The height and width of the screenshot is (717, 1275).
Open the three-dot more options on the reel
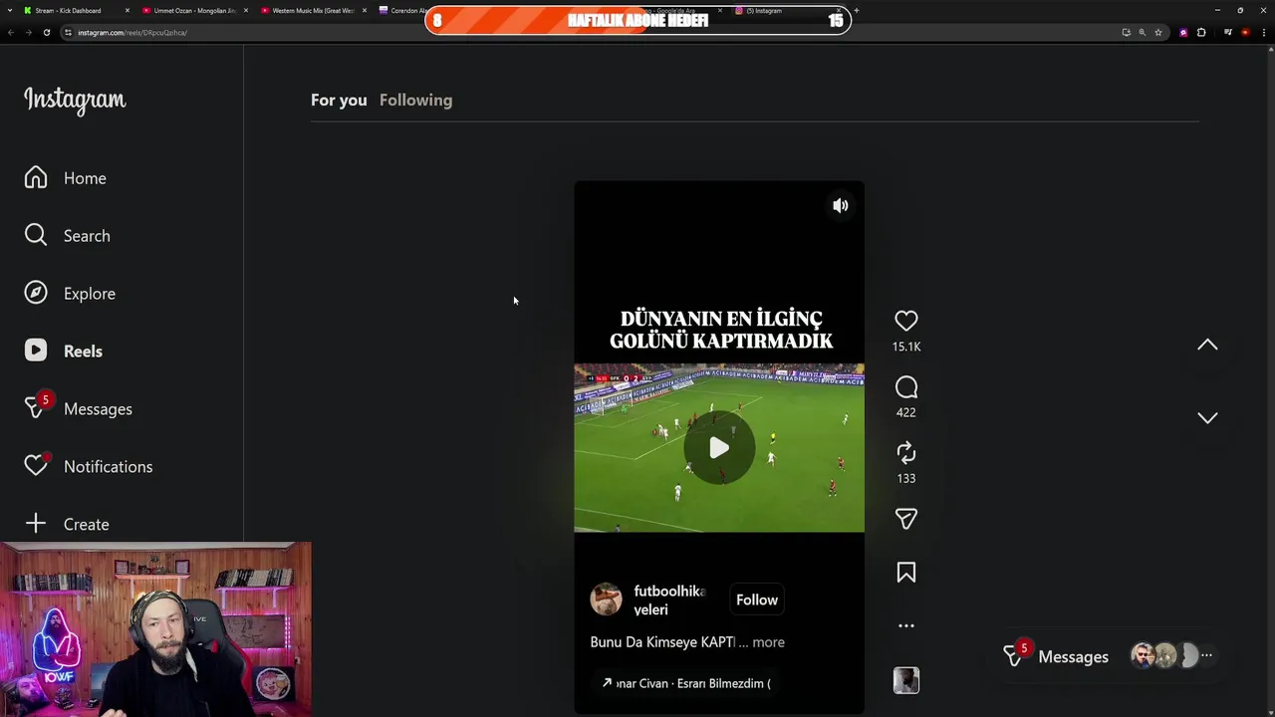pyautogui.click(x=905, y=626)
